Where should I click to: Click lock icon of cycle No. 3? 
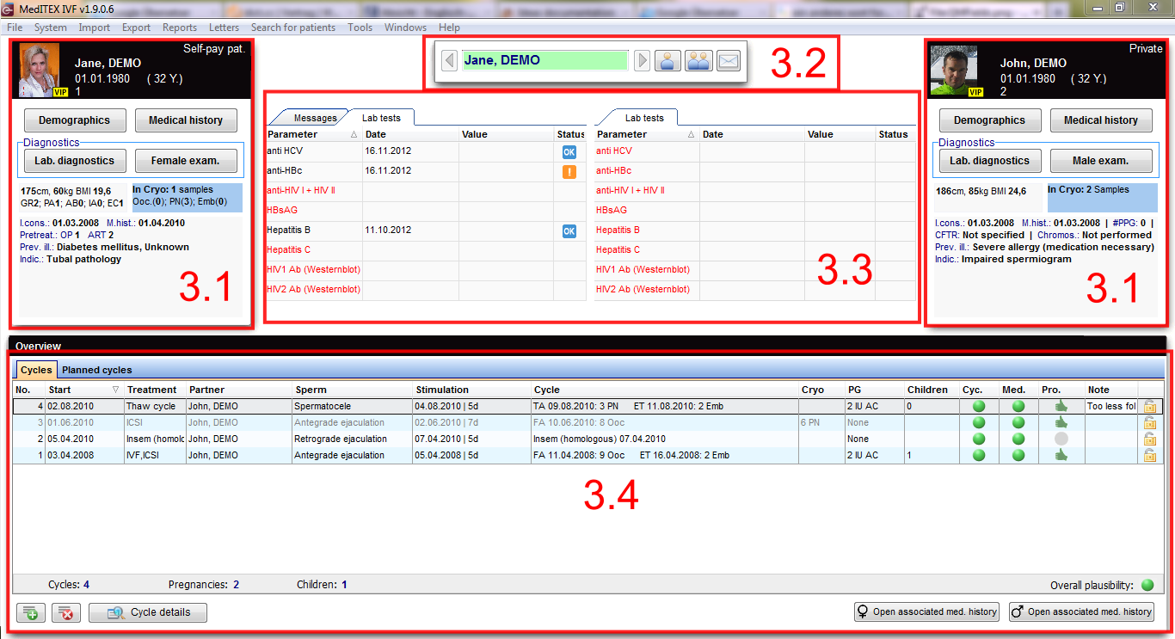pyautogui.click(x=1149, y=422)
